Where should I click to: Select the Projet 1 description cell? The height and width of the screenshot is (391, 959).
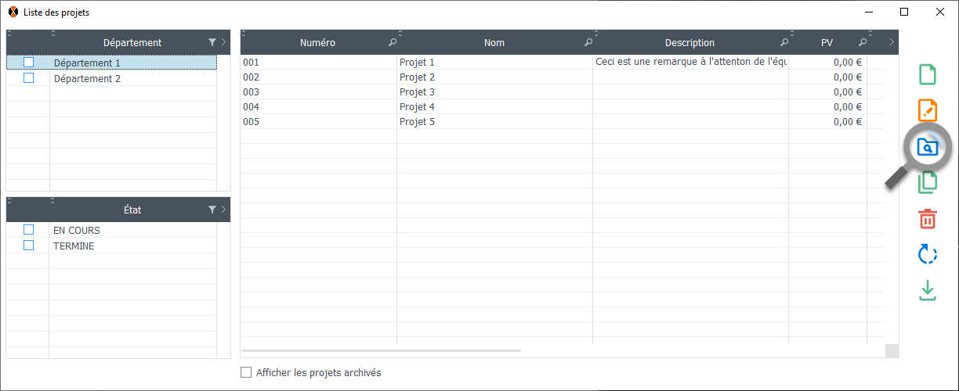pyautogui.click(x=689, y=62)
